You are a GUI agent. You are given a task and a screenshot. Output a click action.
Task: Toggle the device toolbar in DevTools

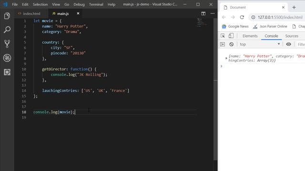(x=231, y=36)
